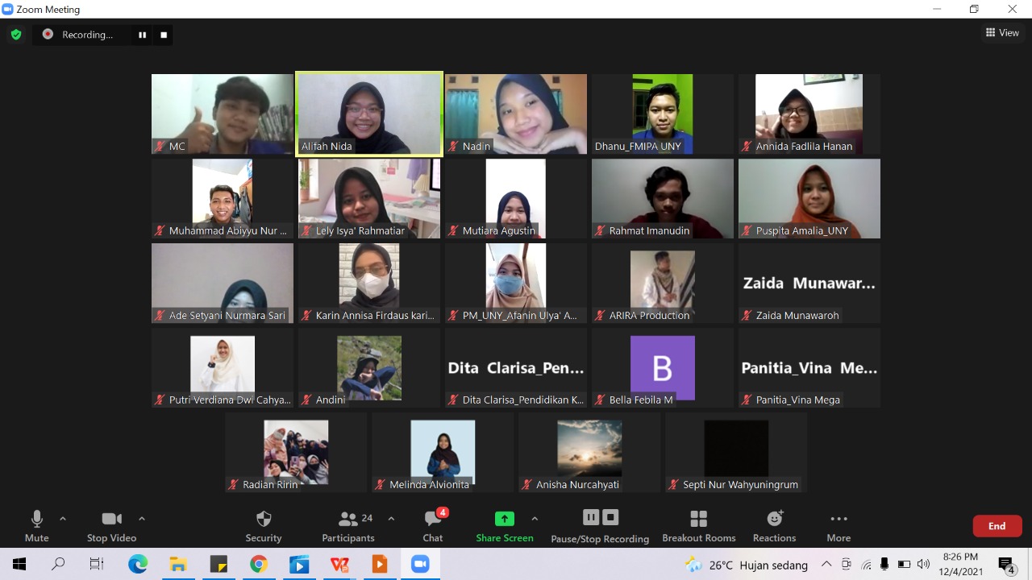Open Breakout Rooms
Screen dimensions: 1032x580
(699, 527)
